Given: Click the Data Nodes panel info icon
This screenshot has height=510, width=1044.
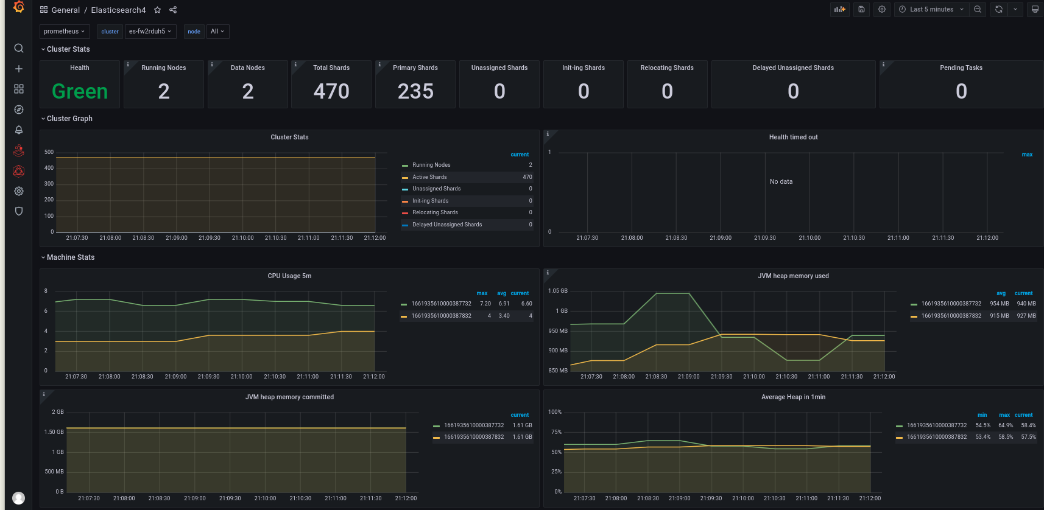Looking at the screenshot, I should coord(212,64).
